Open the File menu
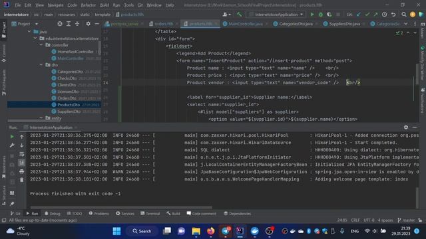426x239 pixels. point(18,5)
